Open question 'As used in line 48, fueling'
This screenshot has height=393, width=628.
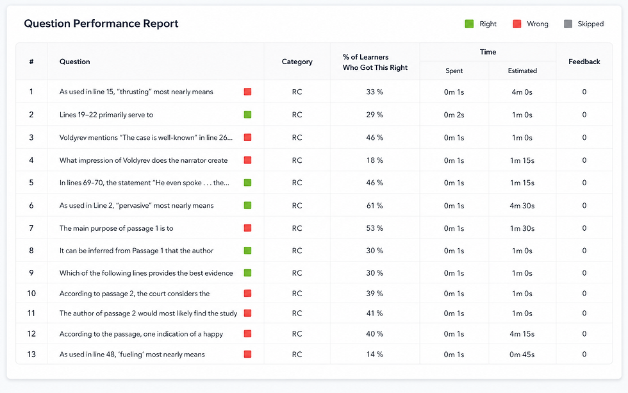pyautogui.click(x=132, y=354)
